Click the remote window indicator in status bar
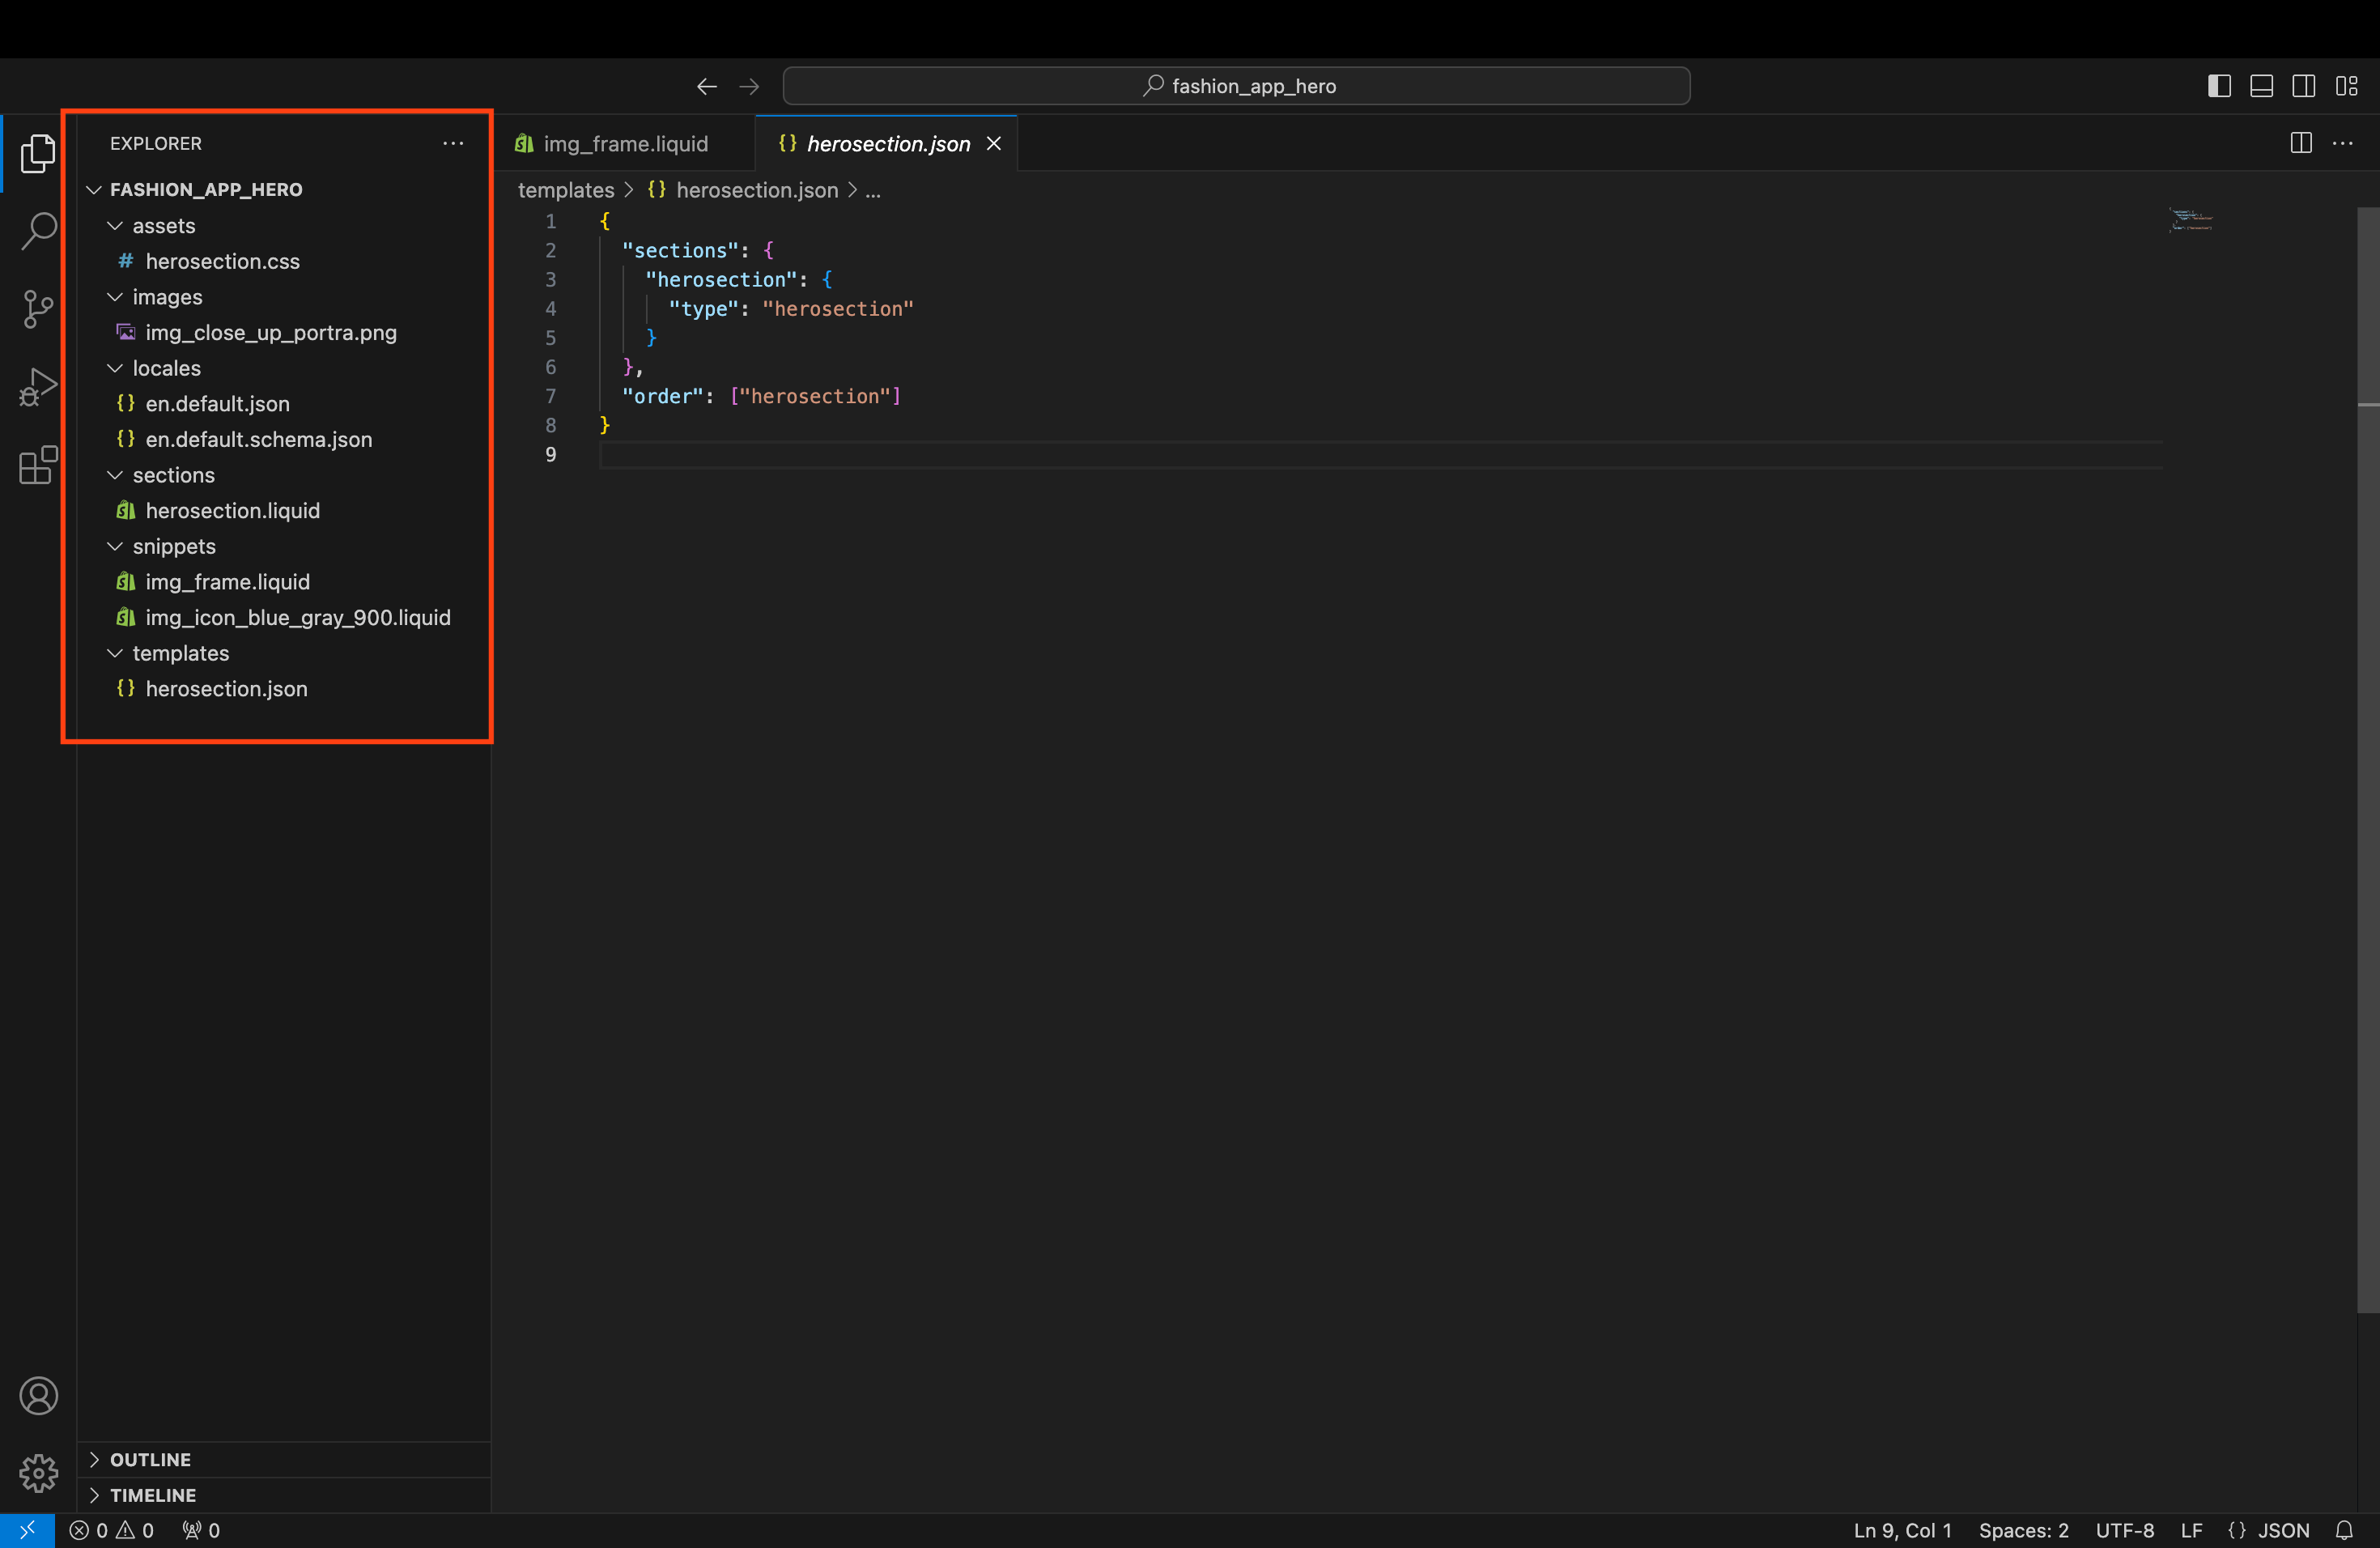The image size is (2380, 1548). point(27,1530)
